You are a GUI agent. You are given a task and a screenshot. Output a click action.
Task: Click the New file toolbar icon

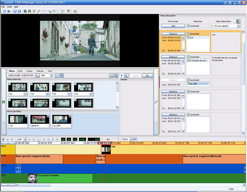point(4,11)
